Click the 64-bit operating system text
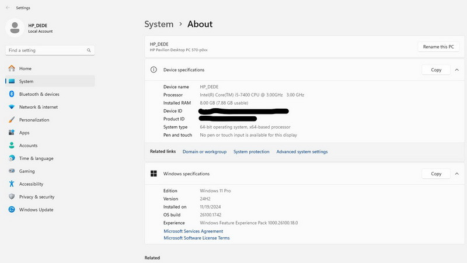 coord(245,127)
